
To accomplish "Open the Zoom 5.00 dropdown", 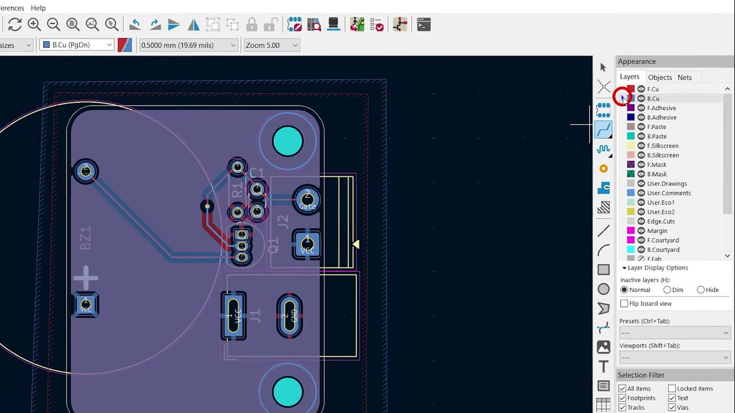I will (x=272, y=45).
